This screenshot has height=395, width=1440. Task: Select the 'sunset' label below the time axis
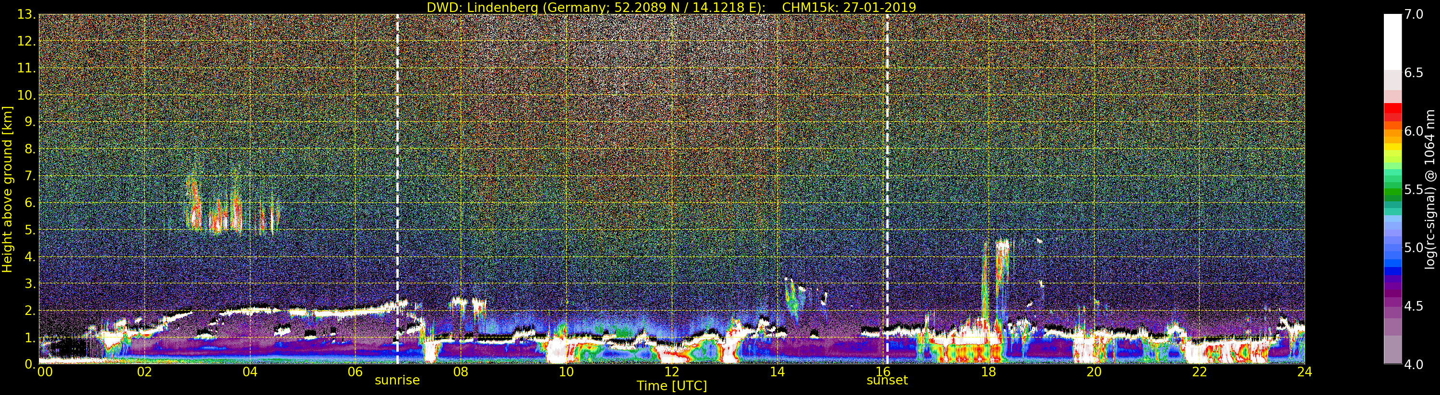887,381
